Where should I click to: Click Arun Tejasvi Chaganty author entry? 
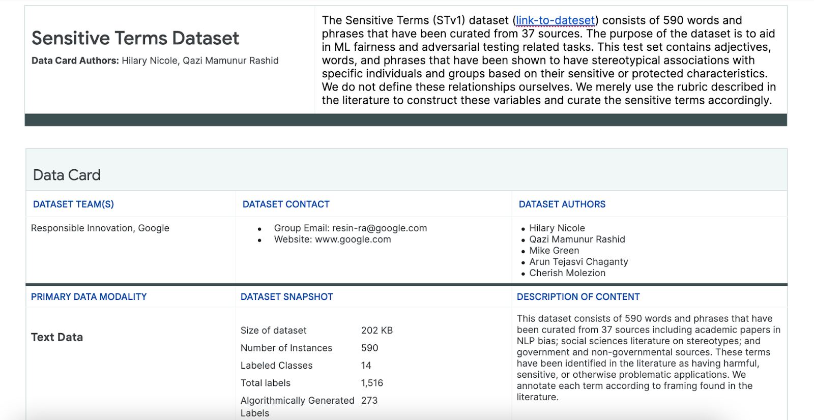click(578, 262)
